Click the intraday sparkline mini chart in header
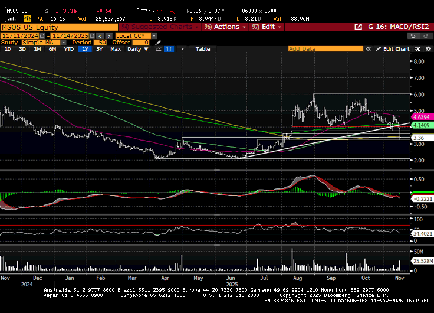 (x=156, y=11)
